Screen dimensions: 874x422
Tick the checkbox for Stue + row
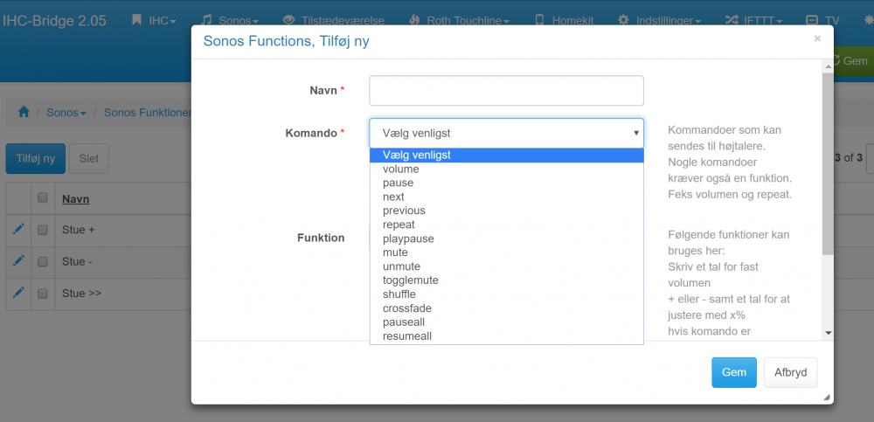42,231
